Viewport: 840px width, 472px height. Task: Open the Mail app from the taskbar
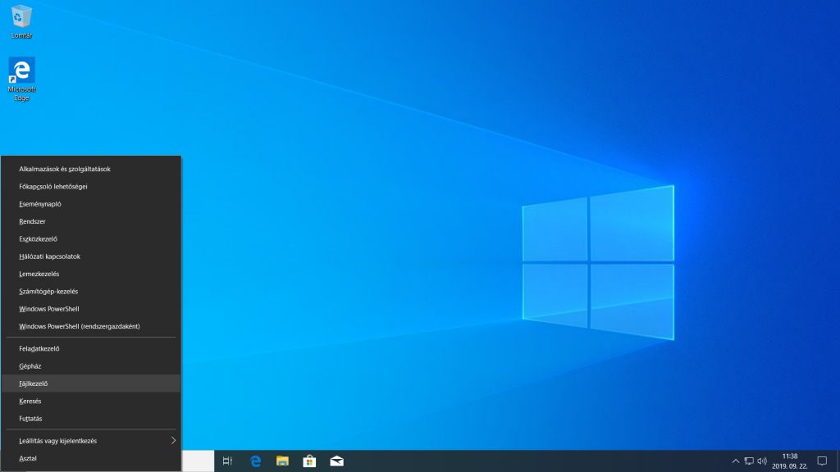pyautogui.click(x=336, y=461)
